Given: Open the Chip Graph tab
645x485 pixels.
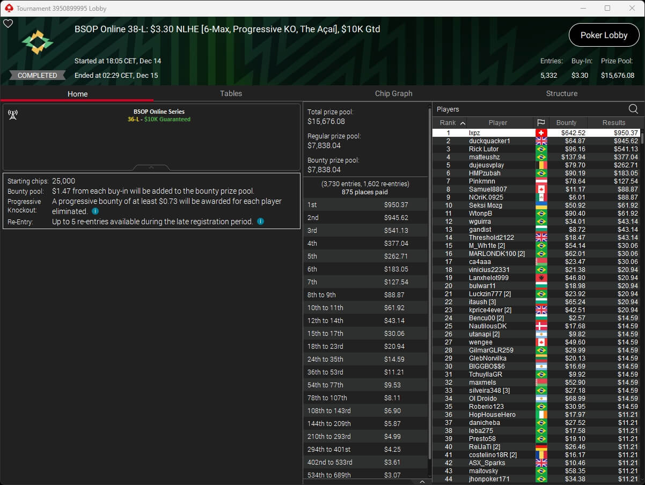Looking at the screenshot, I should click(x=393, y=93).
